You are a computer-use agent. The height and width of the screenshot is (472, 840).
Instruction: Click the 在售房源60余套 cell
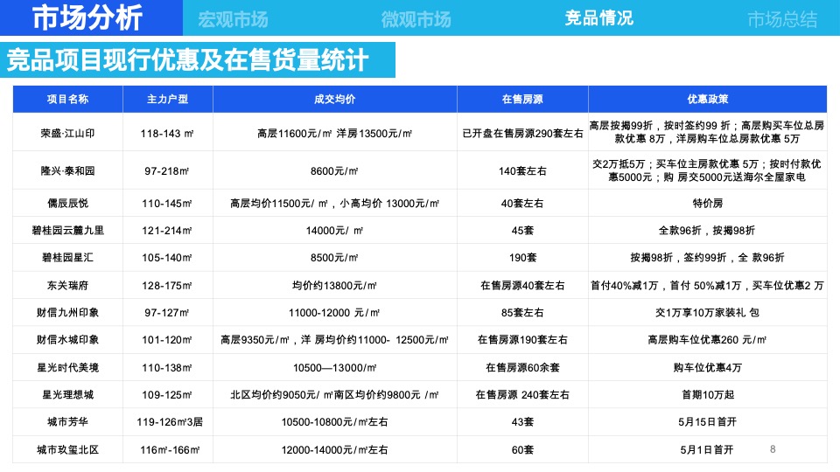pos(522,368)
